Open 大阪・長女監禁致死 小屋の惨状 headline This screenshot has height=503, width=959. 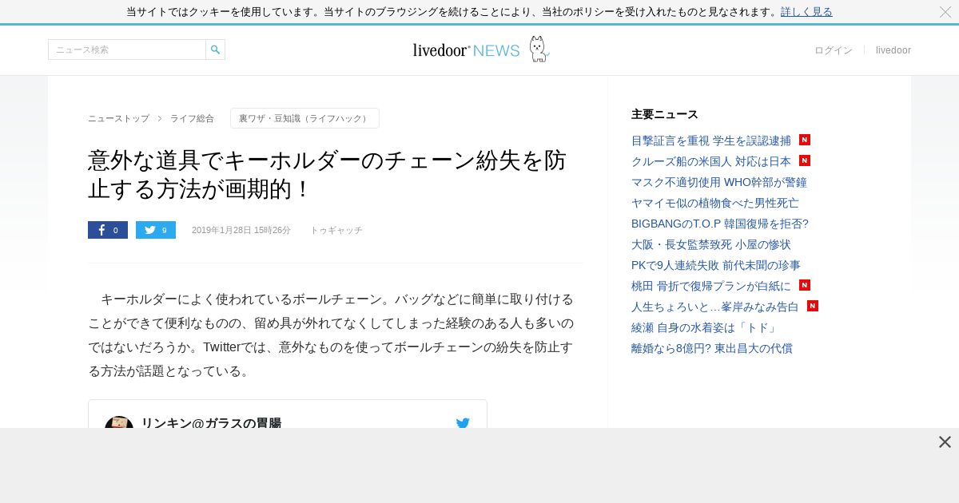(711, 244)
